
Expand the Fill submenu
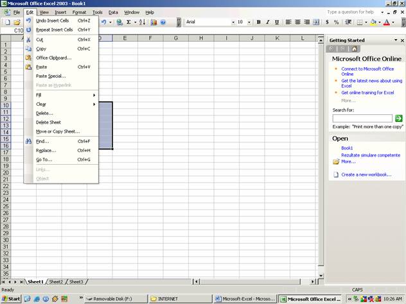tap(61, 95)
